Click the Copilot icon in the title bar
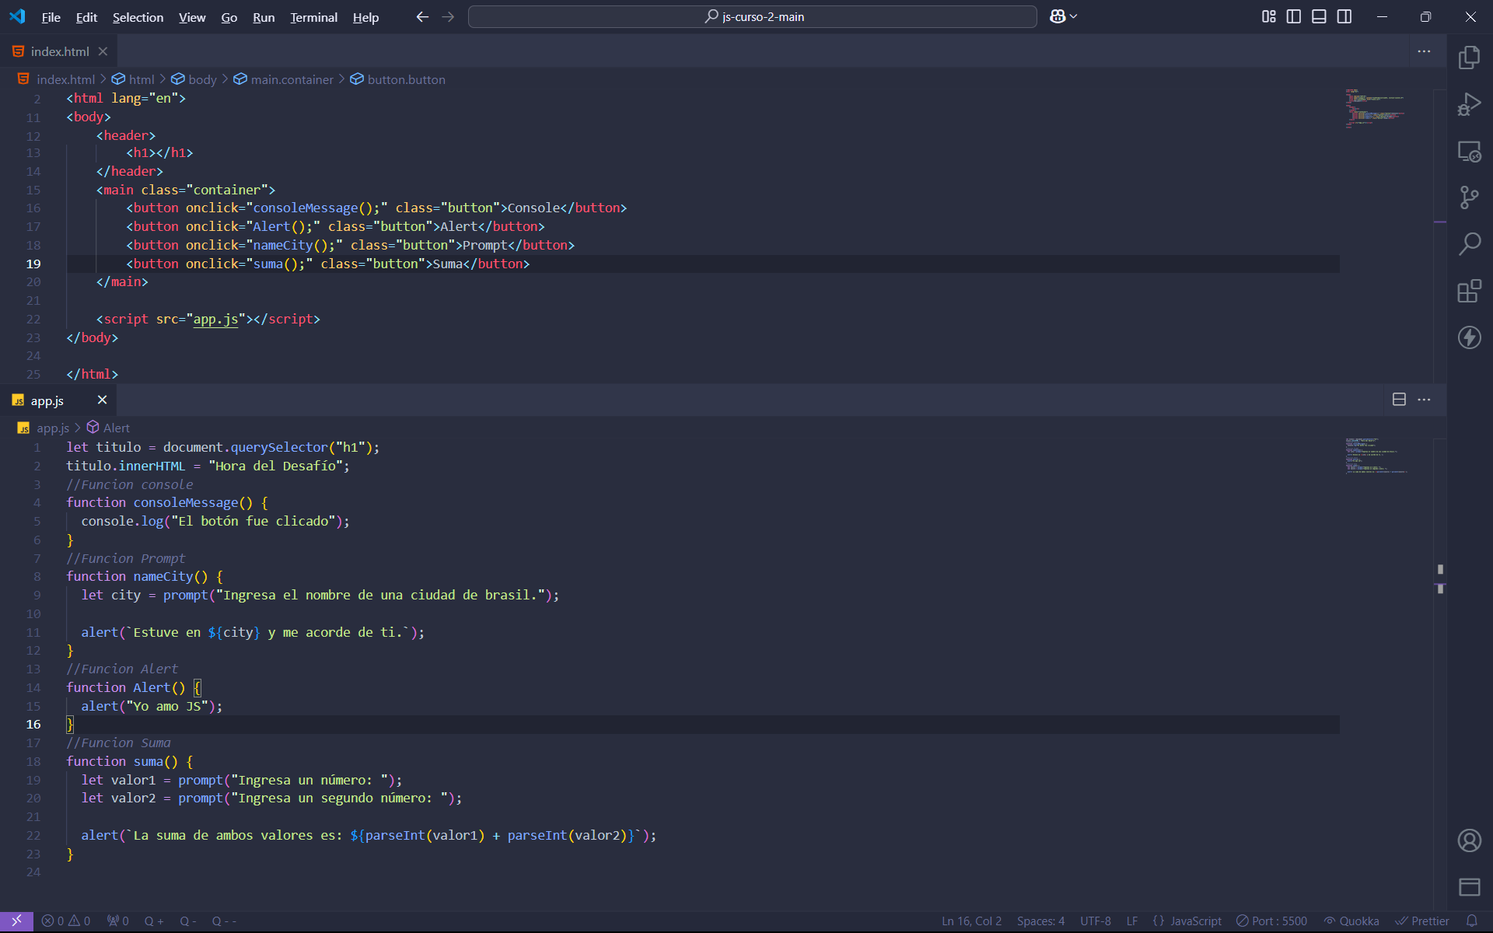This screenshot has height=933, width=1493. click(x=1058, y=16)
